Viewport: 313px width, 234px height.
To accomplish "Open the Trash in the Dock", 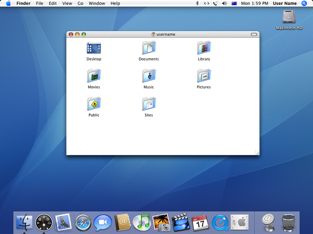I will [288, 222].
